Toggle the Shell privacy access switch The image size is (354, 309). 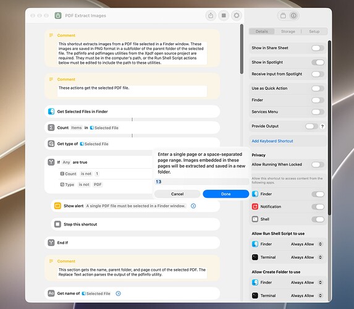(318, 219)
